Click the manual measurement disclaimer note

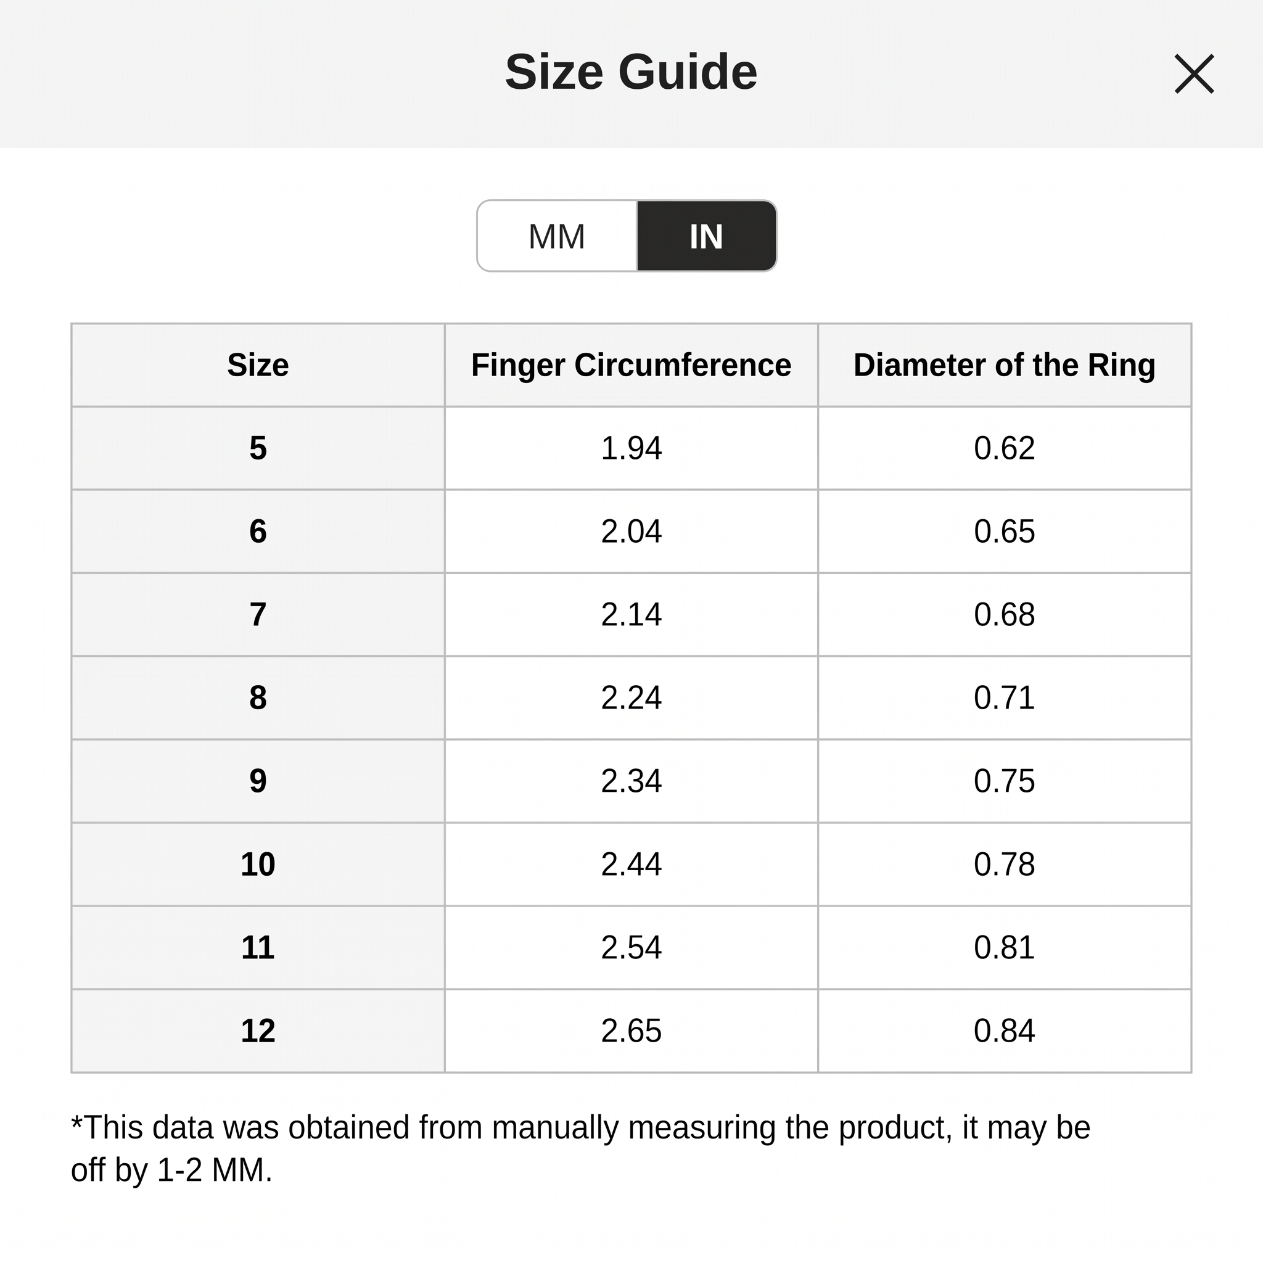(x=580, y=1148)
